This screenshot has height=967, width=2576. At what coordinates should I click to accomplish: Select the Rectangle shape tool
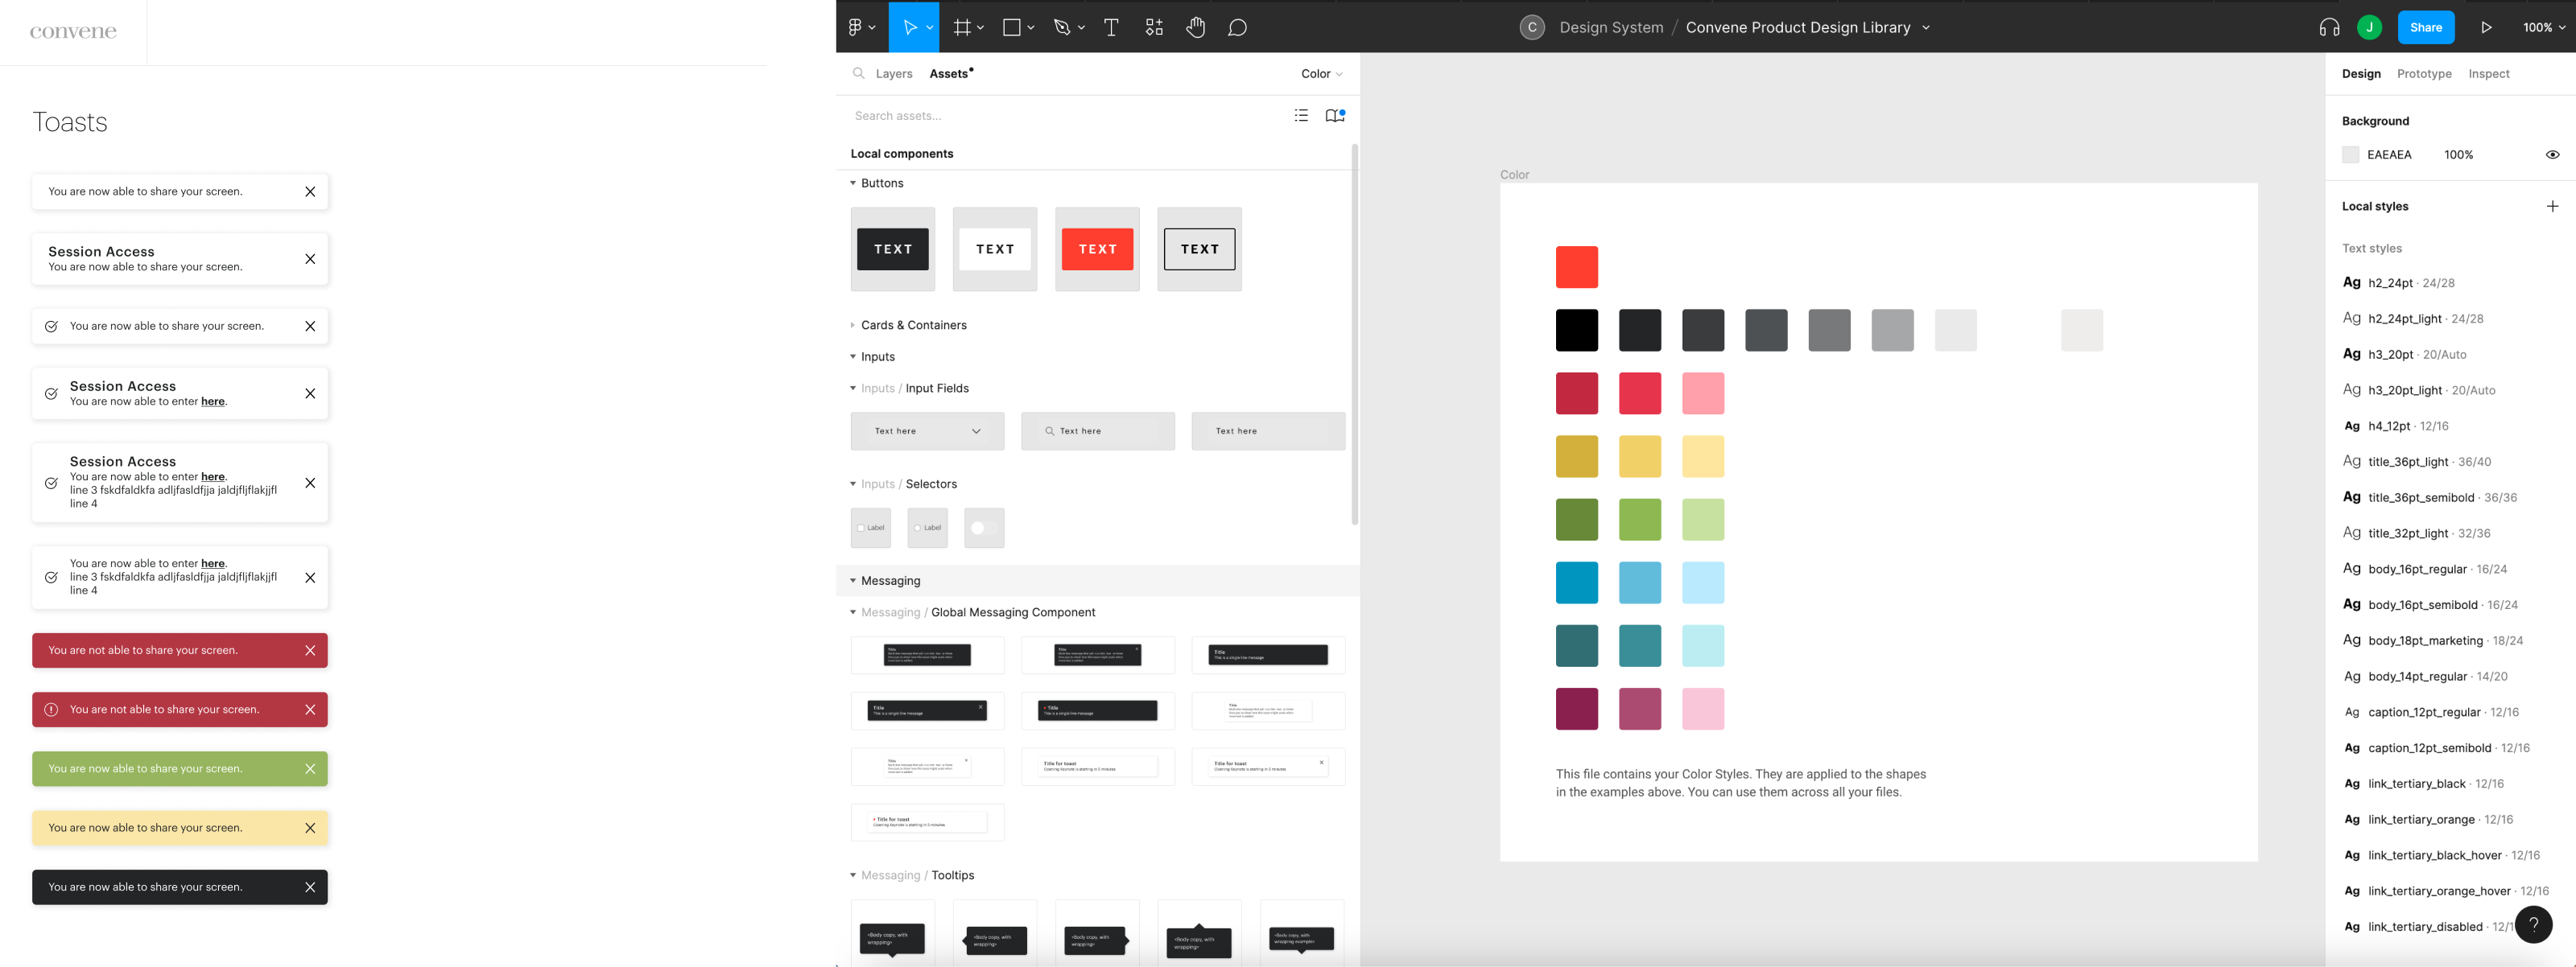coord(1012,27)
